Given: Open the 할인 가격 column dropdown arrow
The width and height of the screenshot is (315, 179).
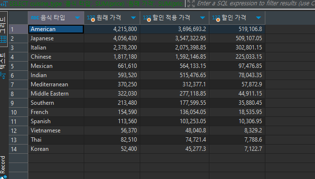Looking at the screenshot, I should [259, 18].
